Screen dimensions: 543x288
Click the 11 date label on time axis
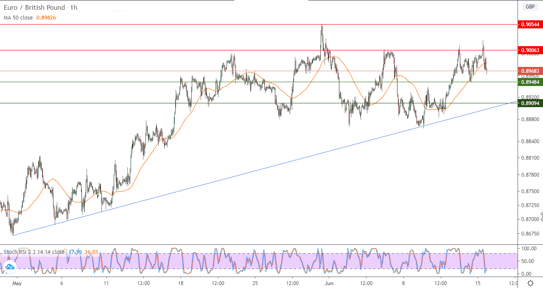(x=106, y=283)
